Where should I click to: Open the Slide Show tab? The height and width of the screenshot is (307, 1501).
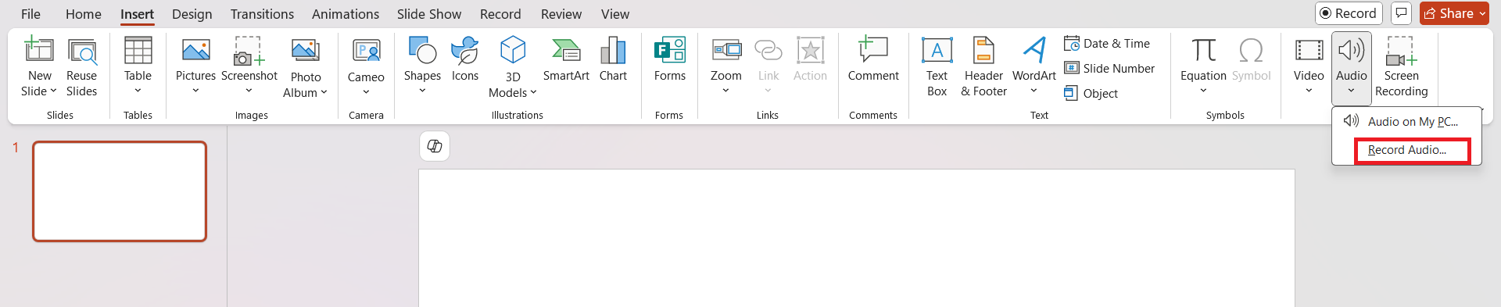429,14
